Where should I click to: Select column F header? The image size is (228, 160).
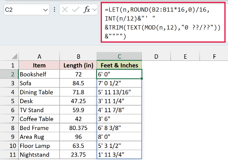tap(214, 57)
